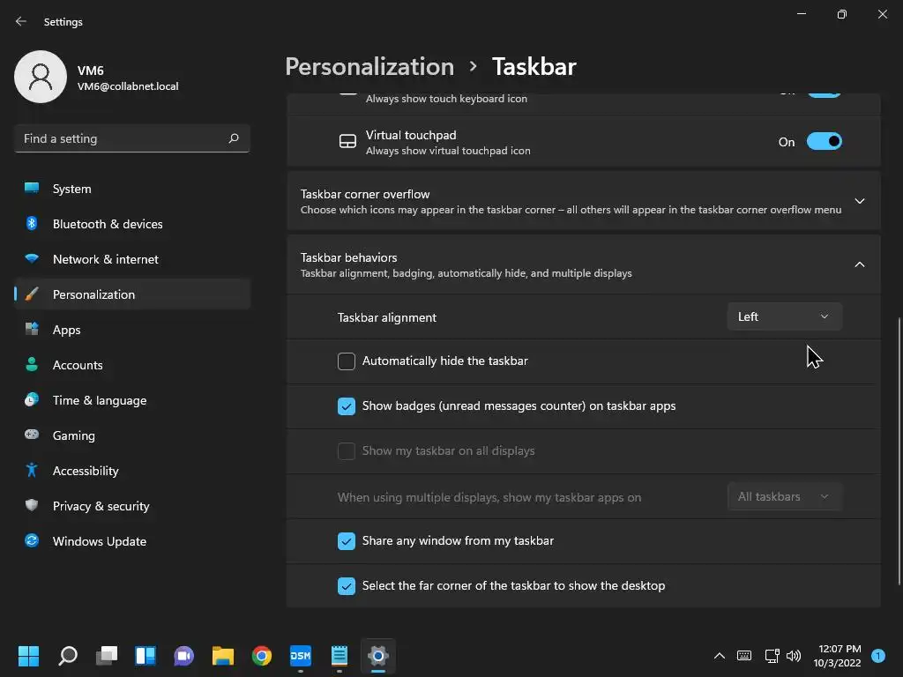Open the All taskbars dropdown
The width and height of the screenshot is (903, 677).
[784, 496]
